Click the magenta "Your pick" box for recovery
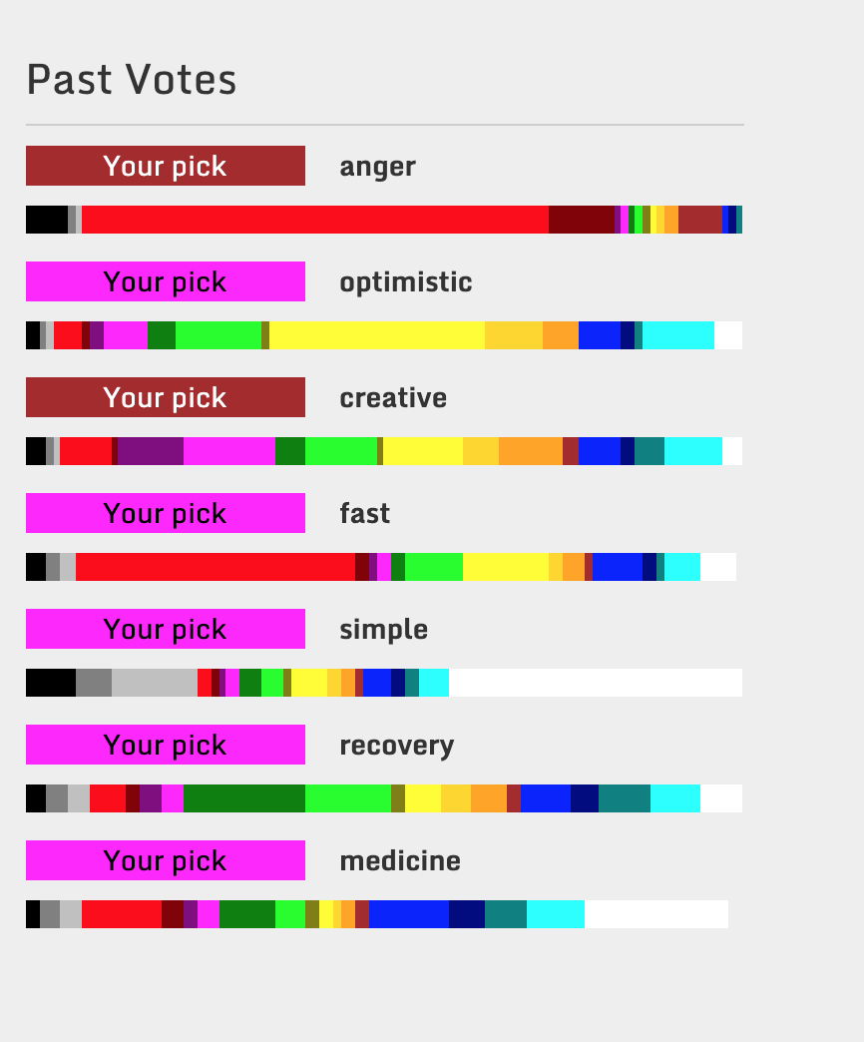This screenshot has height=1042, width=864. pyautogui.click(x=166, y=745)
